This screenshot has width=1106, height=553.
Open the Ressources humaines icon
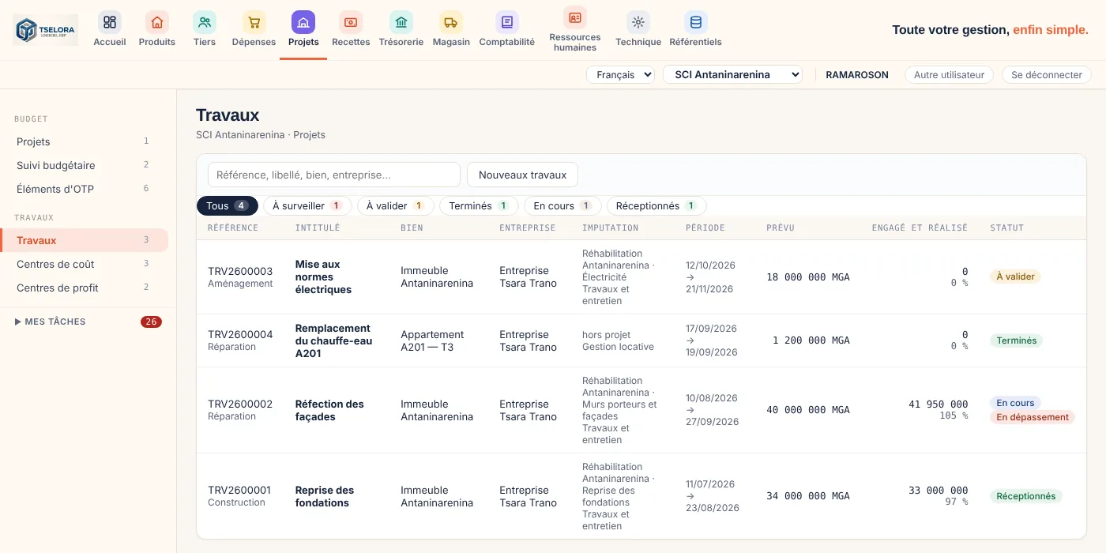575,17
